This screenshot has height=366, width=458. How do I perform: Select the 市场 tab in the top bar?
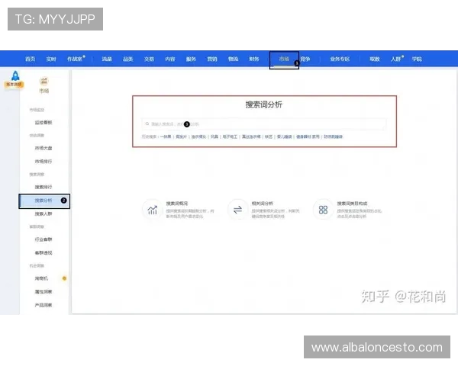point(284,59)
